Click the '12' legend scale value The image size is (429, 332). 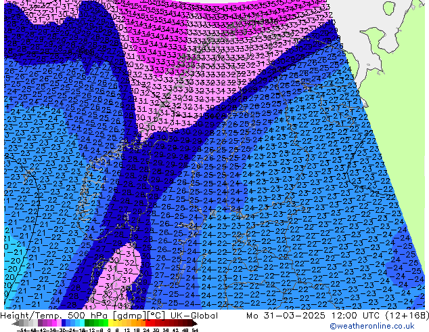(127, 330)
